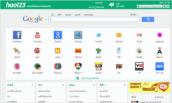Screen dimensions: 172x103
Task: Open the pink Siamsport icon
Action: [x=17, y=66]
